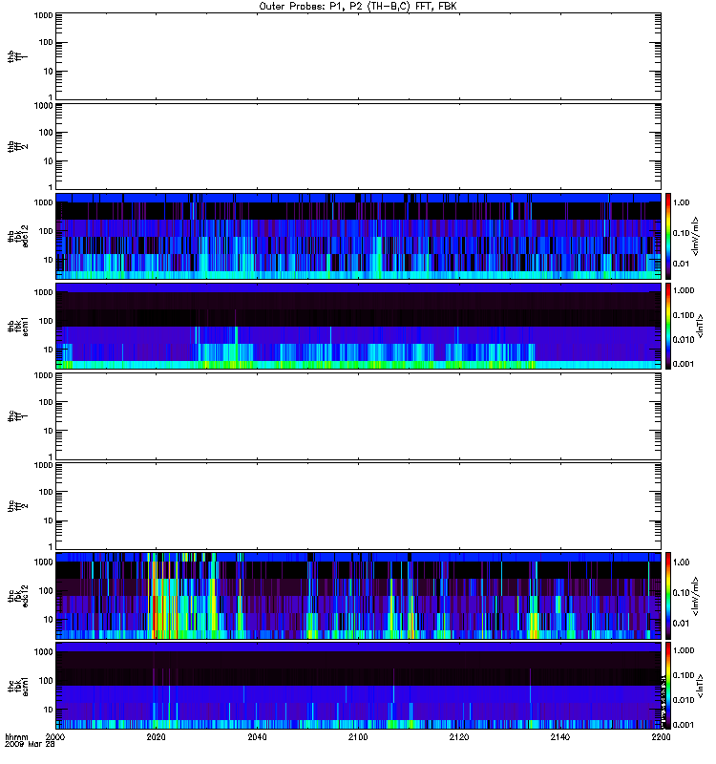Viewport: 716px width, 764px height.
Task: Click the thb fbk edc12 color bar
Action: pyautogui.click(x=668, y=236)
